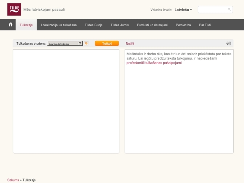This screenshot has height=183, width=244.
Task: Open Lokalizācija un tulkošana menu
Action: (59, 25)
